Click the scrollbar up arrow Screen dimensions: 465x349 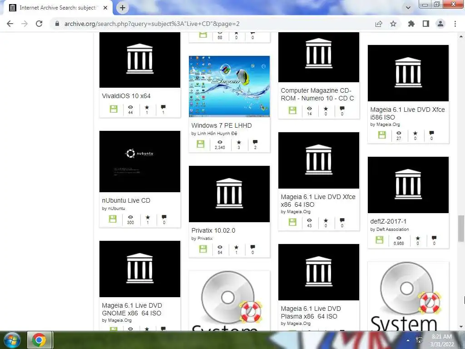click(461, 36)
